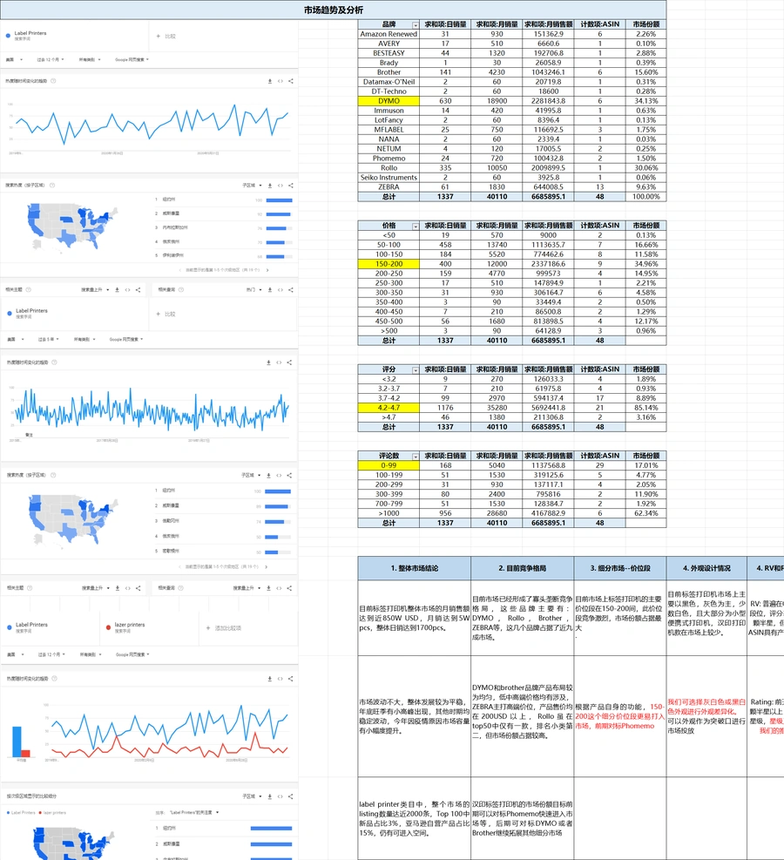Click embed icon on compared breakdown by sub-region panel

(x=280, y=796)
